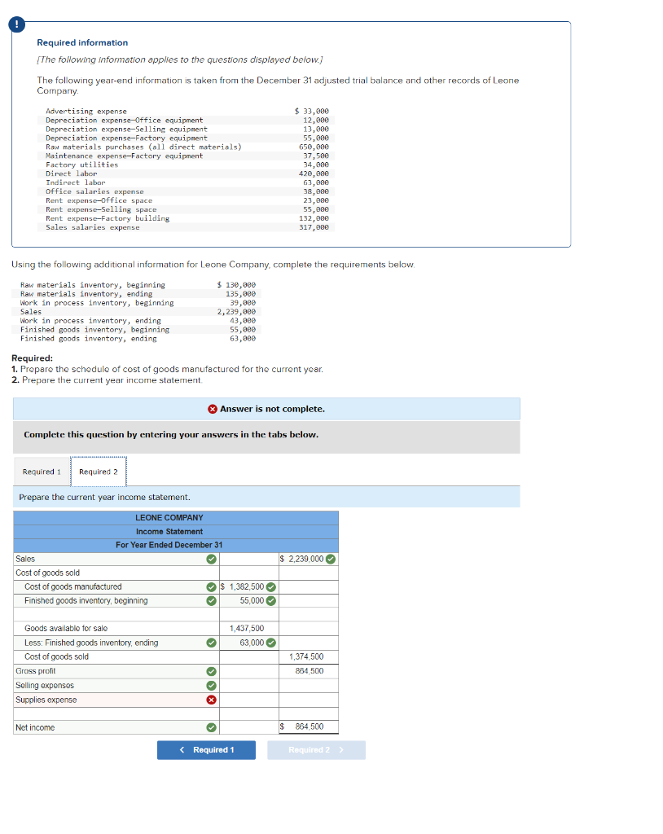This screenshot has height=834, width=663.
Task: Click the Gross profit label cell
Action: click(116, 671)
